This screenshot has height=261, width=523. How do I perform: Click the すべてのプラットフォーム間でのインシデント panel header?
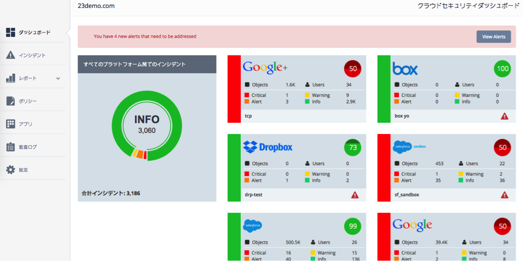click(147, 65)
